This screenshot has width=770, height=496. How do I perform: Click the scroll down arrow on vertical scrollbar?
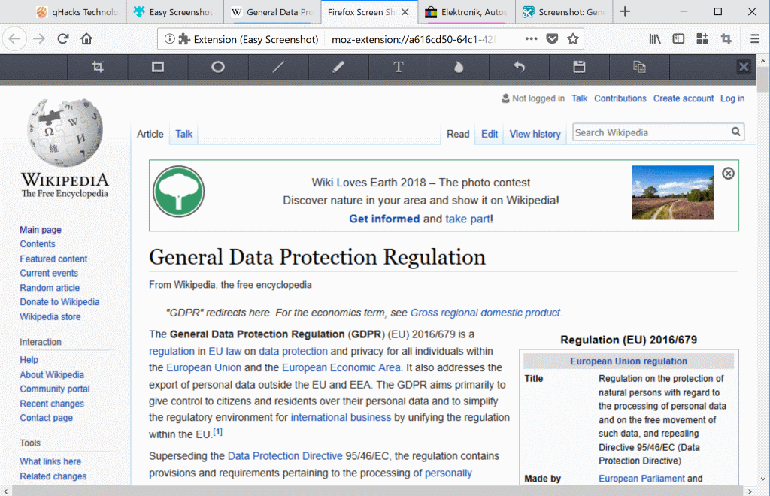762,479
